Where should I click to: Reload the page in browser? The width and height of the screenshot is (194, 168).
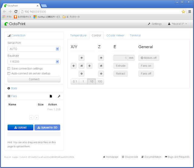point(16,11)
